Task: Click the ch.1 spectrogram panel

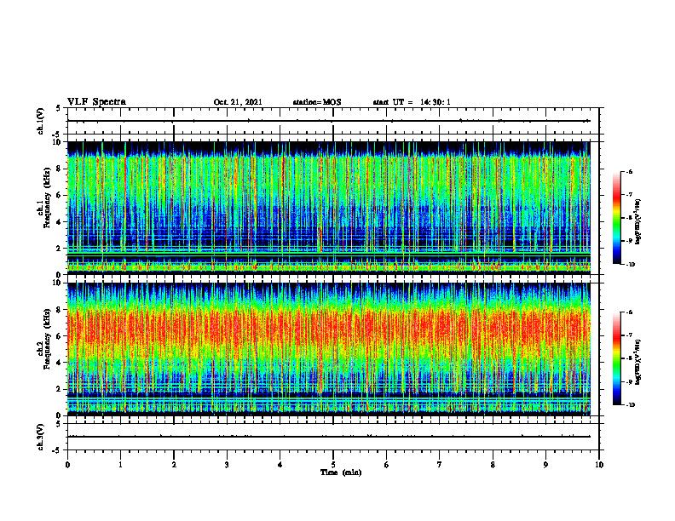Action: (328, 208)
